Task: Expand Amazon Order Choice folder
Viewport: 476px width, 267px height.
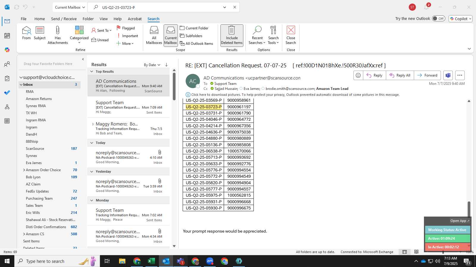Action: pyautogui.click(x=24, y=170)
